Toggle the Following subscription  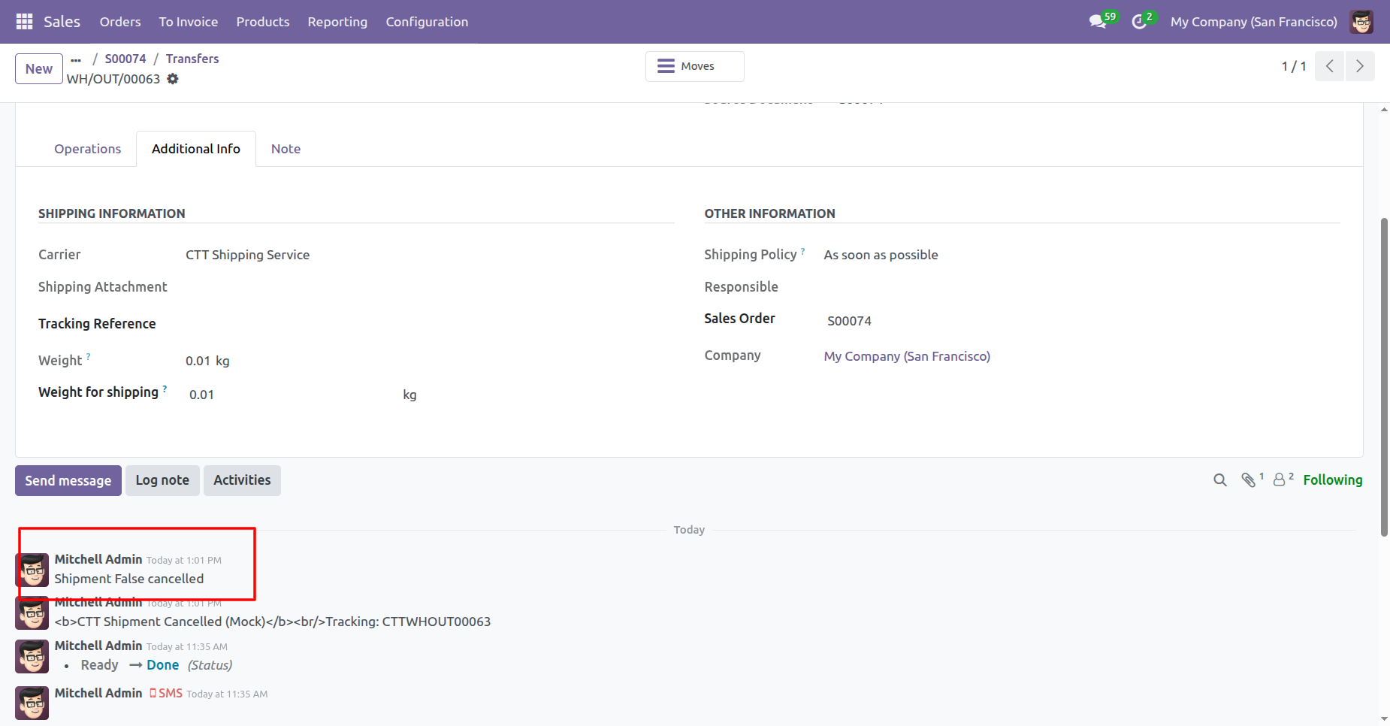1332,480
